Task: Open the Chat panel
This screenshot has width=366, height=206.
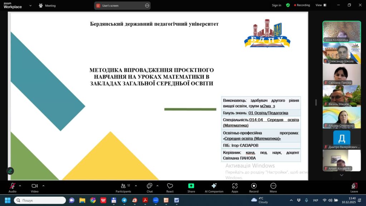Action: point(149,187)
